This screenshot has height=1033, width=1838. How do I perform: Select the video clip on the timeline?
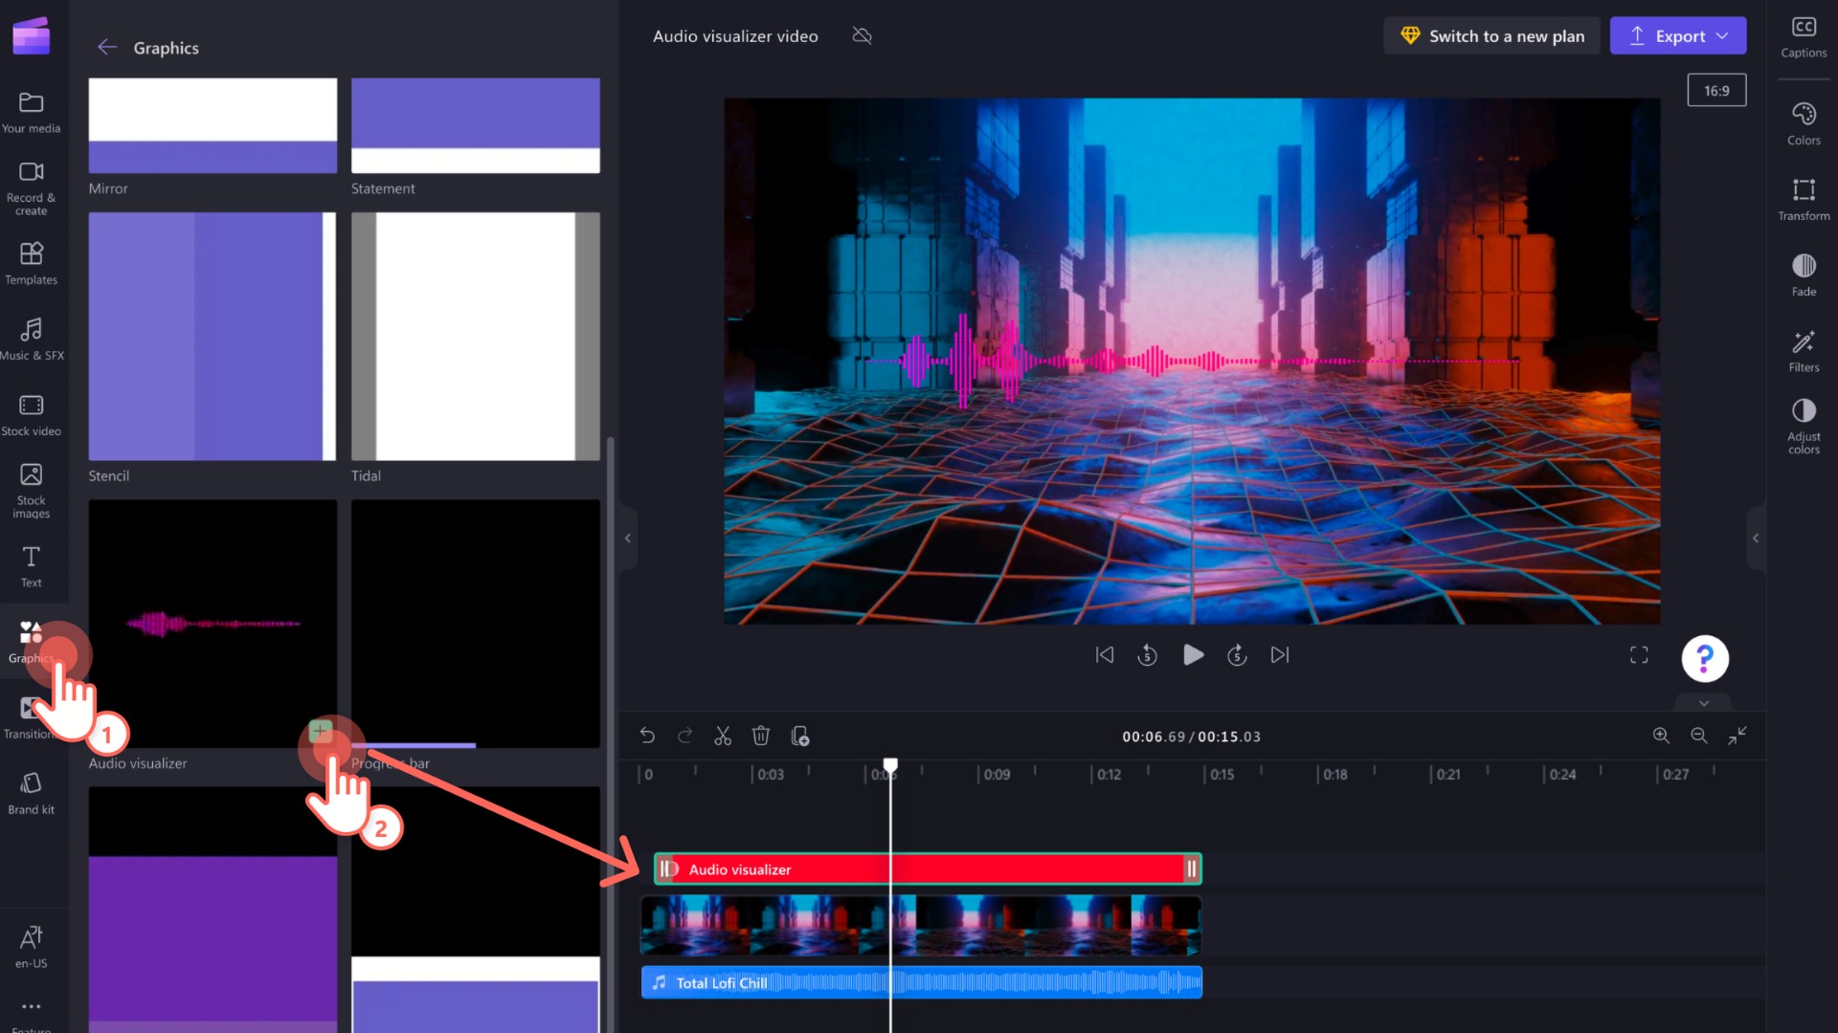(921, 925)
